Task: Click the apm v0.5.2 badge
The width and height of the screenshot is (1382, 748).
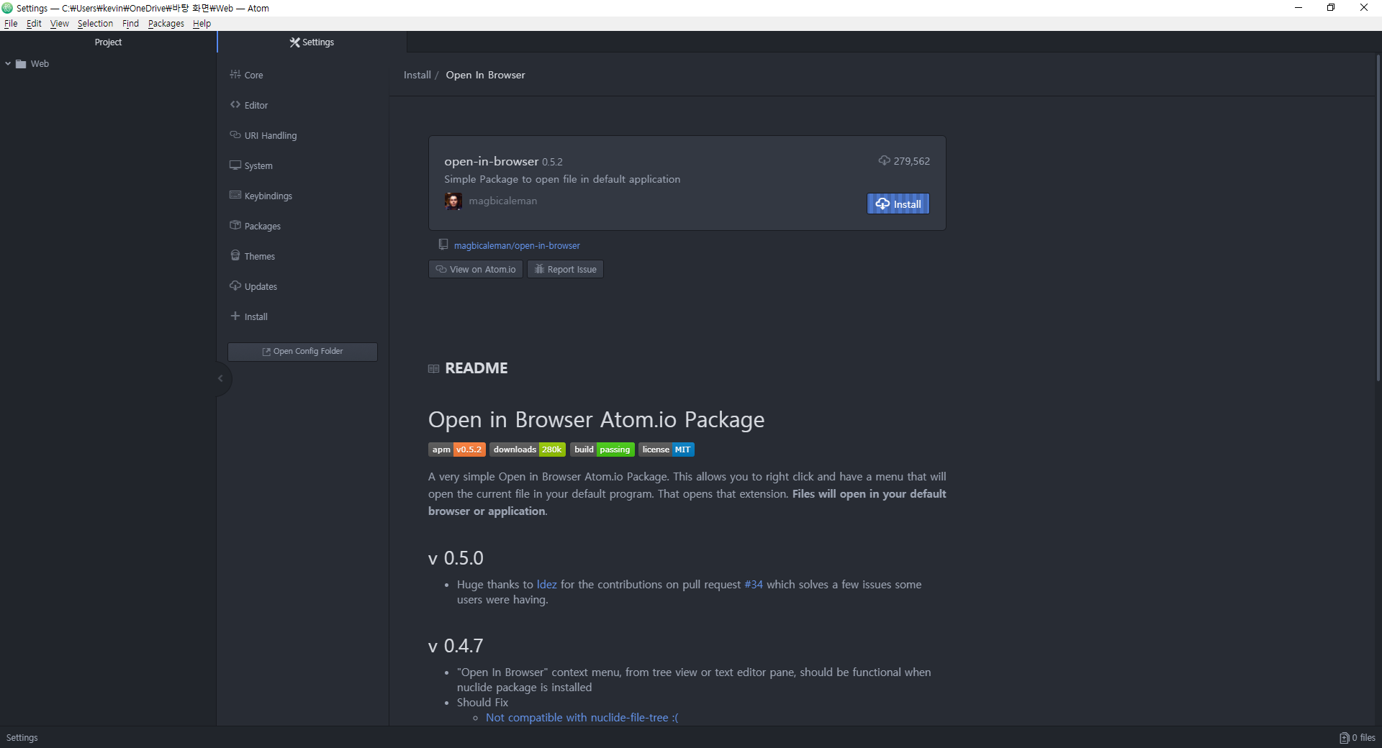Action: [x=457, y=450]
